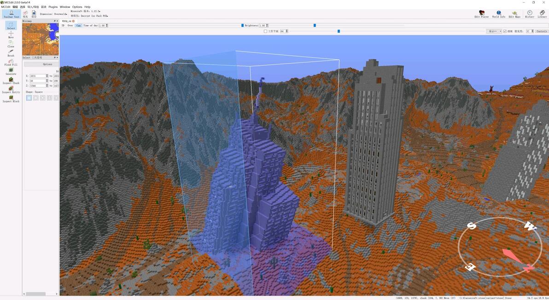549x300 pixels.
Task: Open the Help menu
Action: (87, 6)
